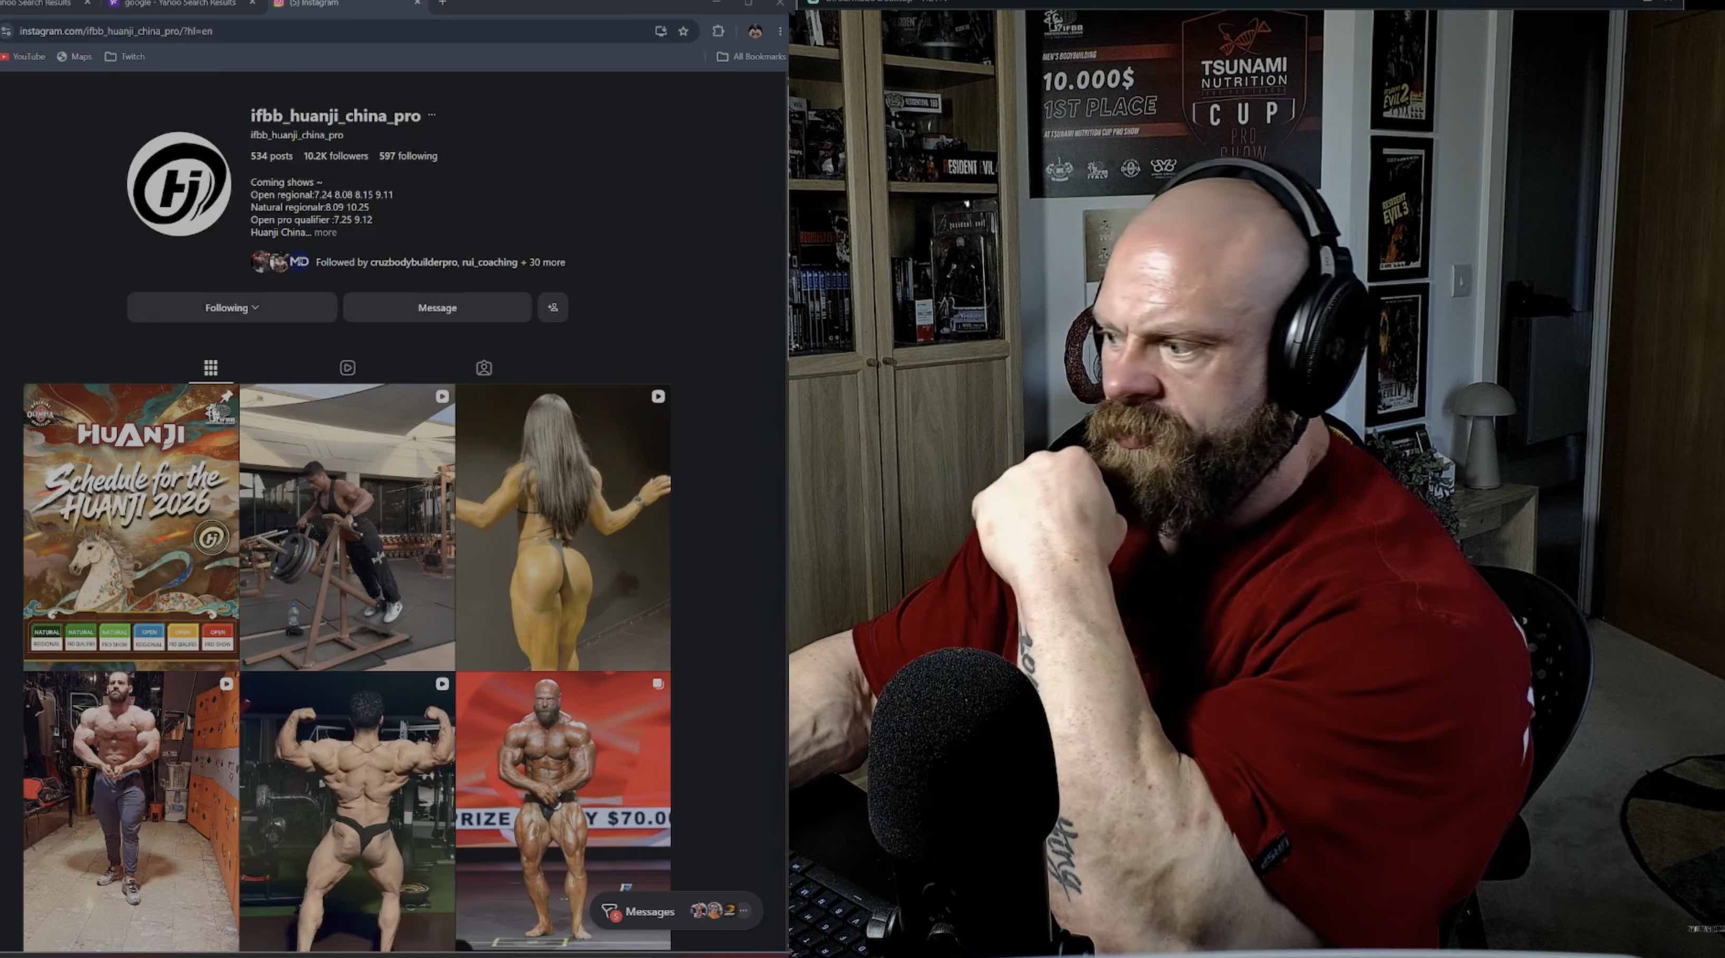
Task: Open the Posts grid tab icon
Action: tap(211, 368)
